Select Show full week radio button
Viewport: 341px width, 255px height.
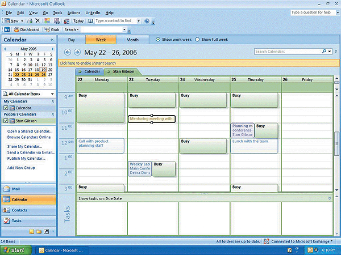pos(197,40)
